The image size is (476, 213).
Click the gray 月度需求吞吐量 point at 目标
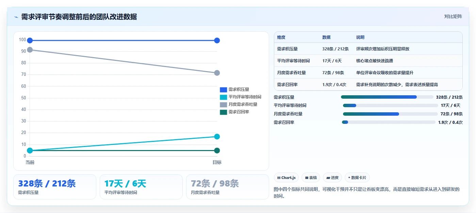(x=217, y=73)
